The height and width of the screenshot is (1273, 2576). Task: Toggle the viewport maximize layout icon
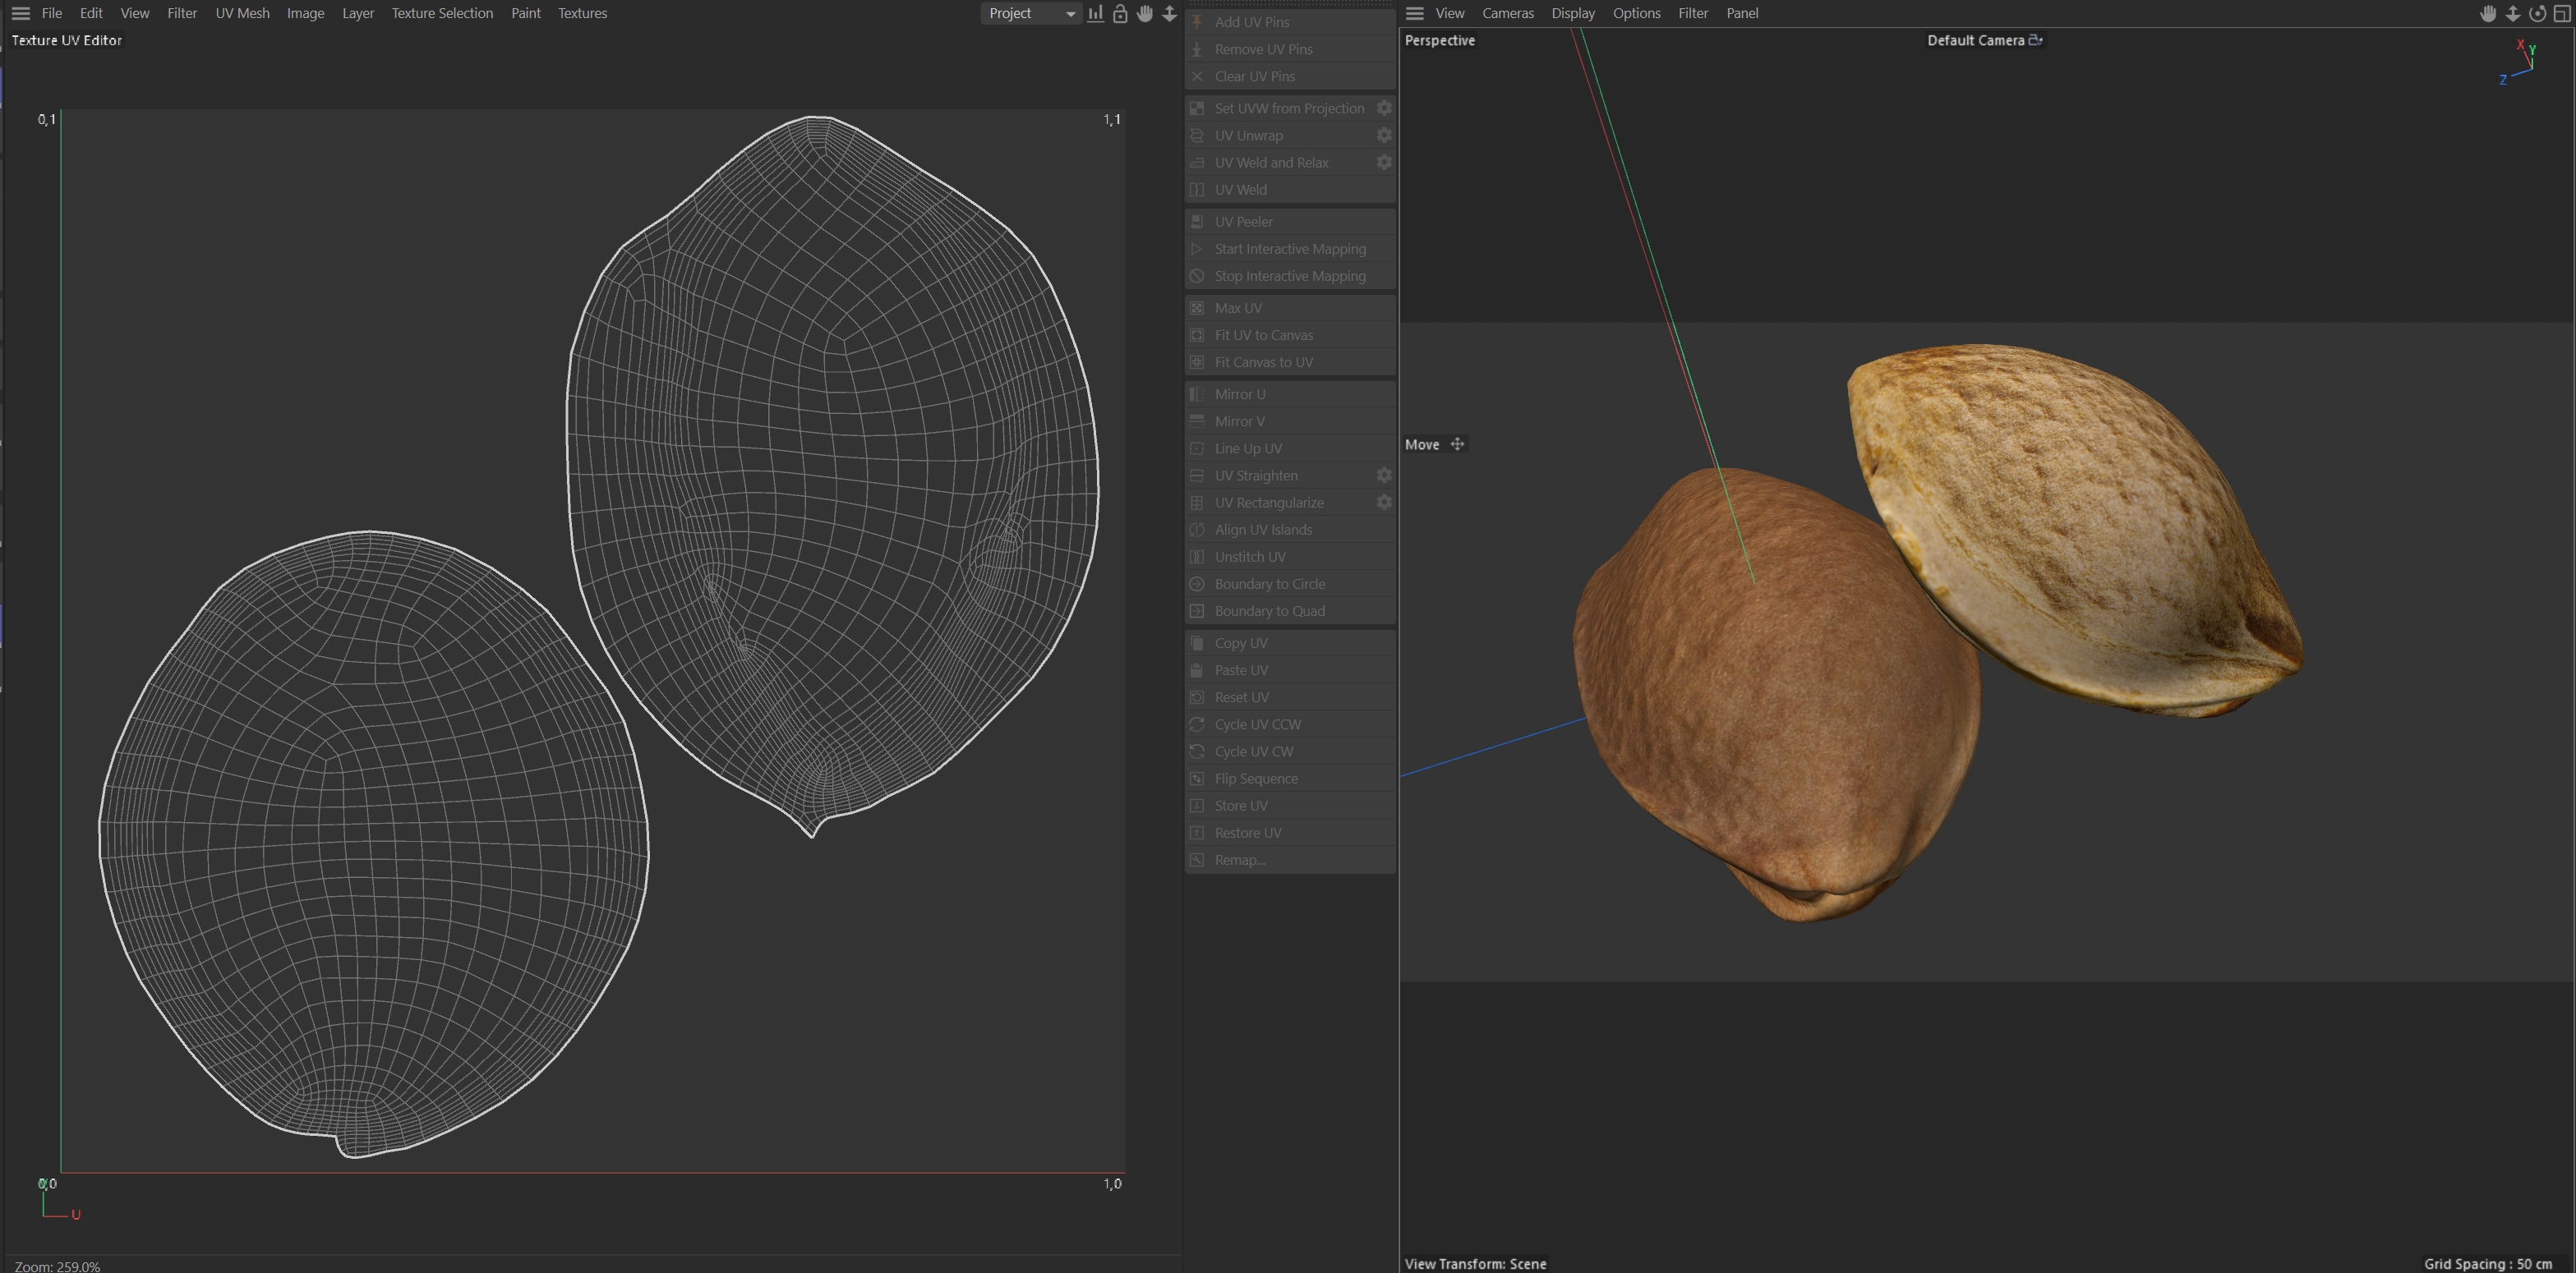[2562, 13]
